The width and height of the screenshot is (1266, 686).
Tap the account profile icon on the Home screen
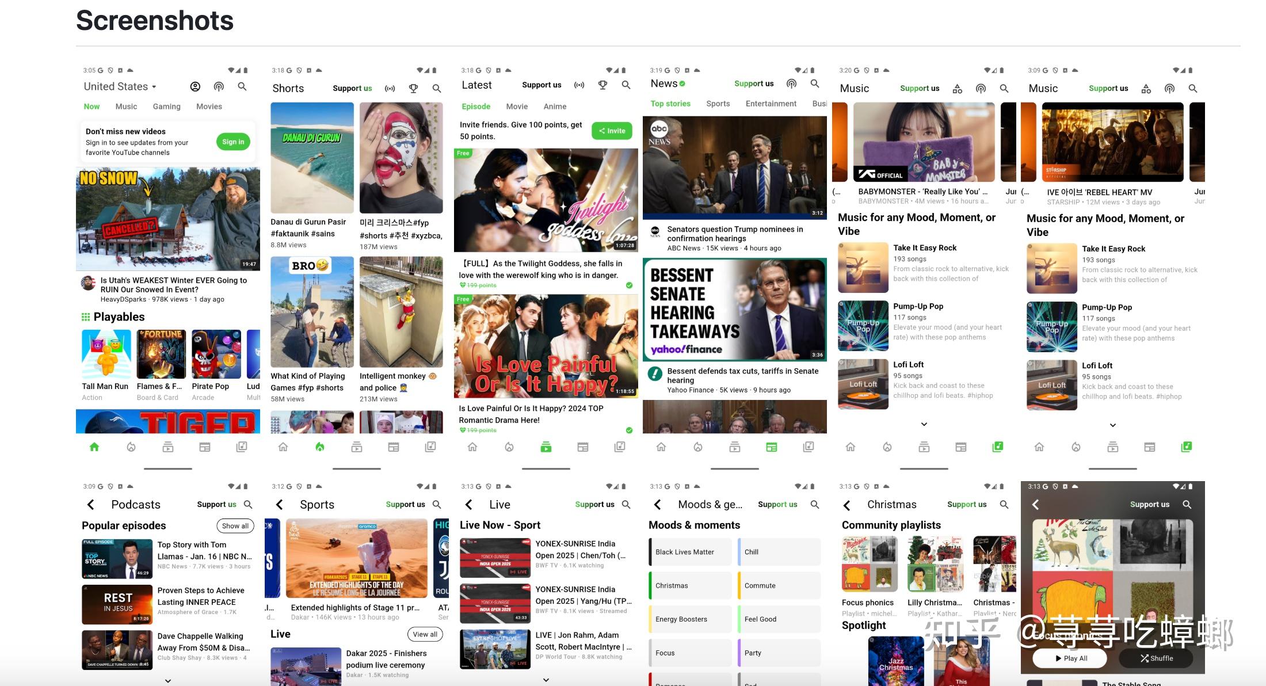[x=195, y=86]
